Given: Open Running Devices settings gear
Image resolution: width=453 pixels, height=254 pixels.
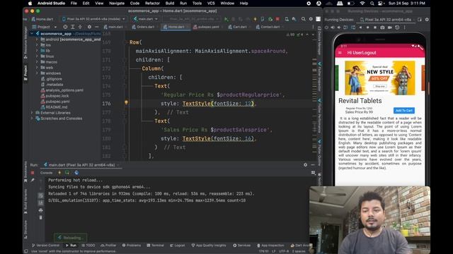Looking at the screenshot, I should coord(427,20).
